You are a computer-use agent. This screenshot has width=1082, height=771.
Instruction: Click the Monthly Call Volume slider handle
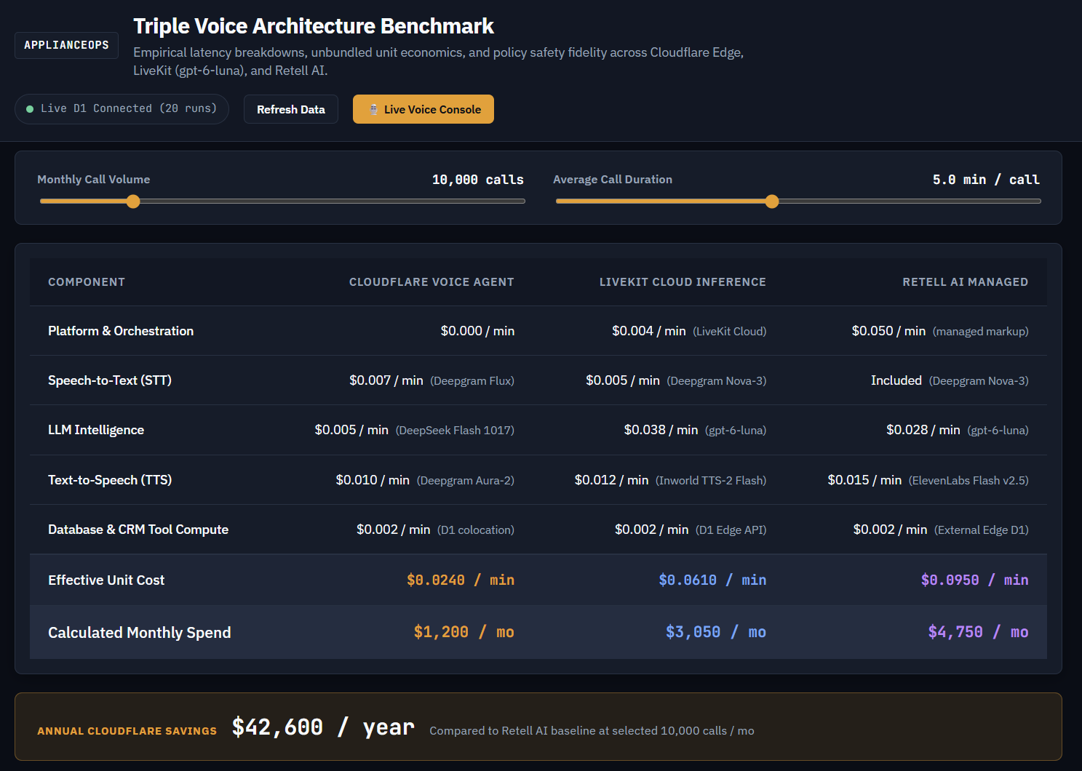(133, 201)
